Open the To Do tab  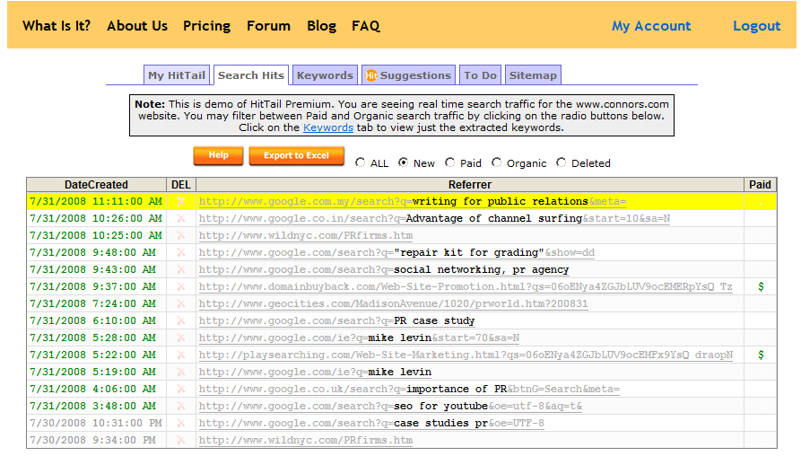(x=480, y=75)
